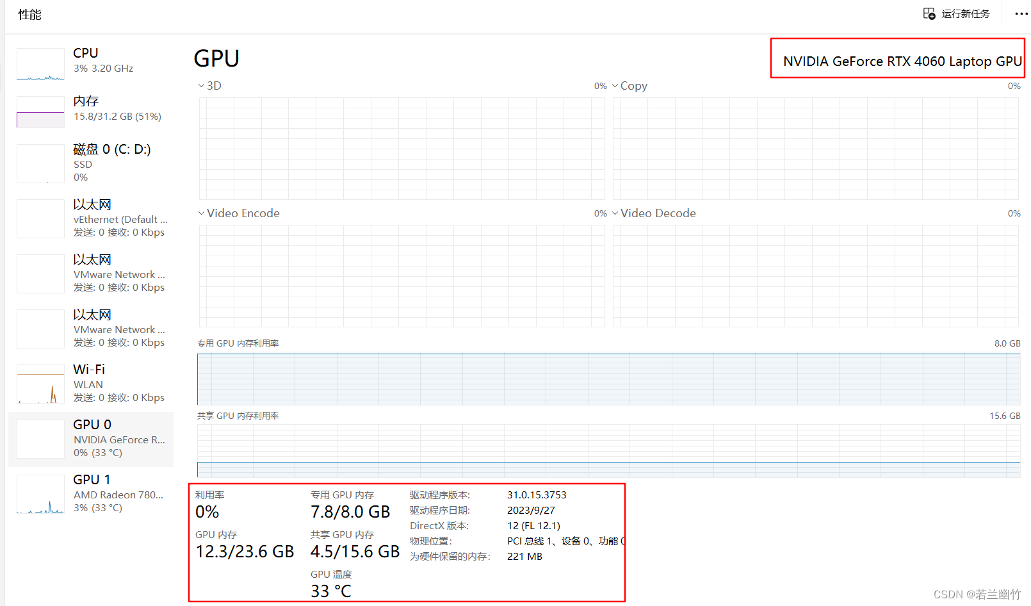Open the Copy engine graph dropdown

click(x=615, y=86)
